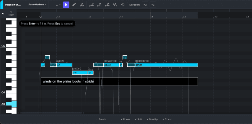Toggle the Chest voice mode
252x124 pixels.
coord(167,119)
